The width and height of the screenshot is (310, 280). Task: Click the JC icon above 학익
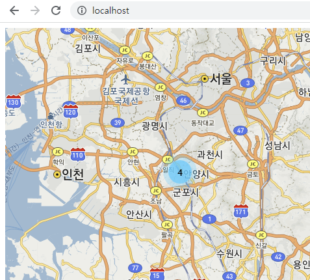click(x=58, y=152)
